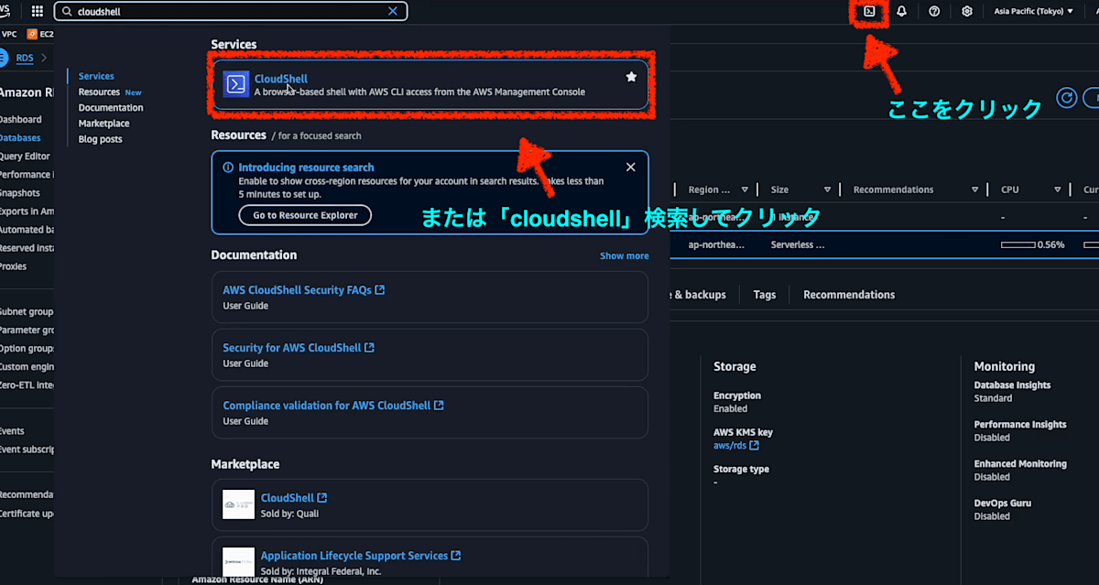
Task: Open the help question mark menu
Action: tap(934, 12)
